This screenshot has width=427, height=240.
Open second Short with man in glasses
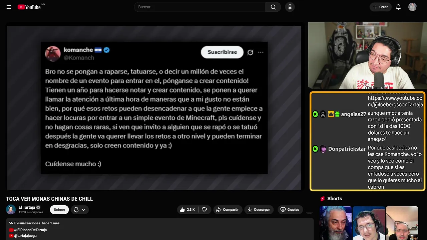(369, 223)
